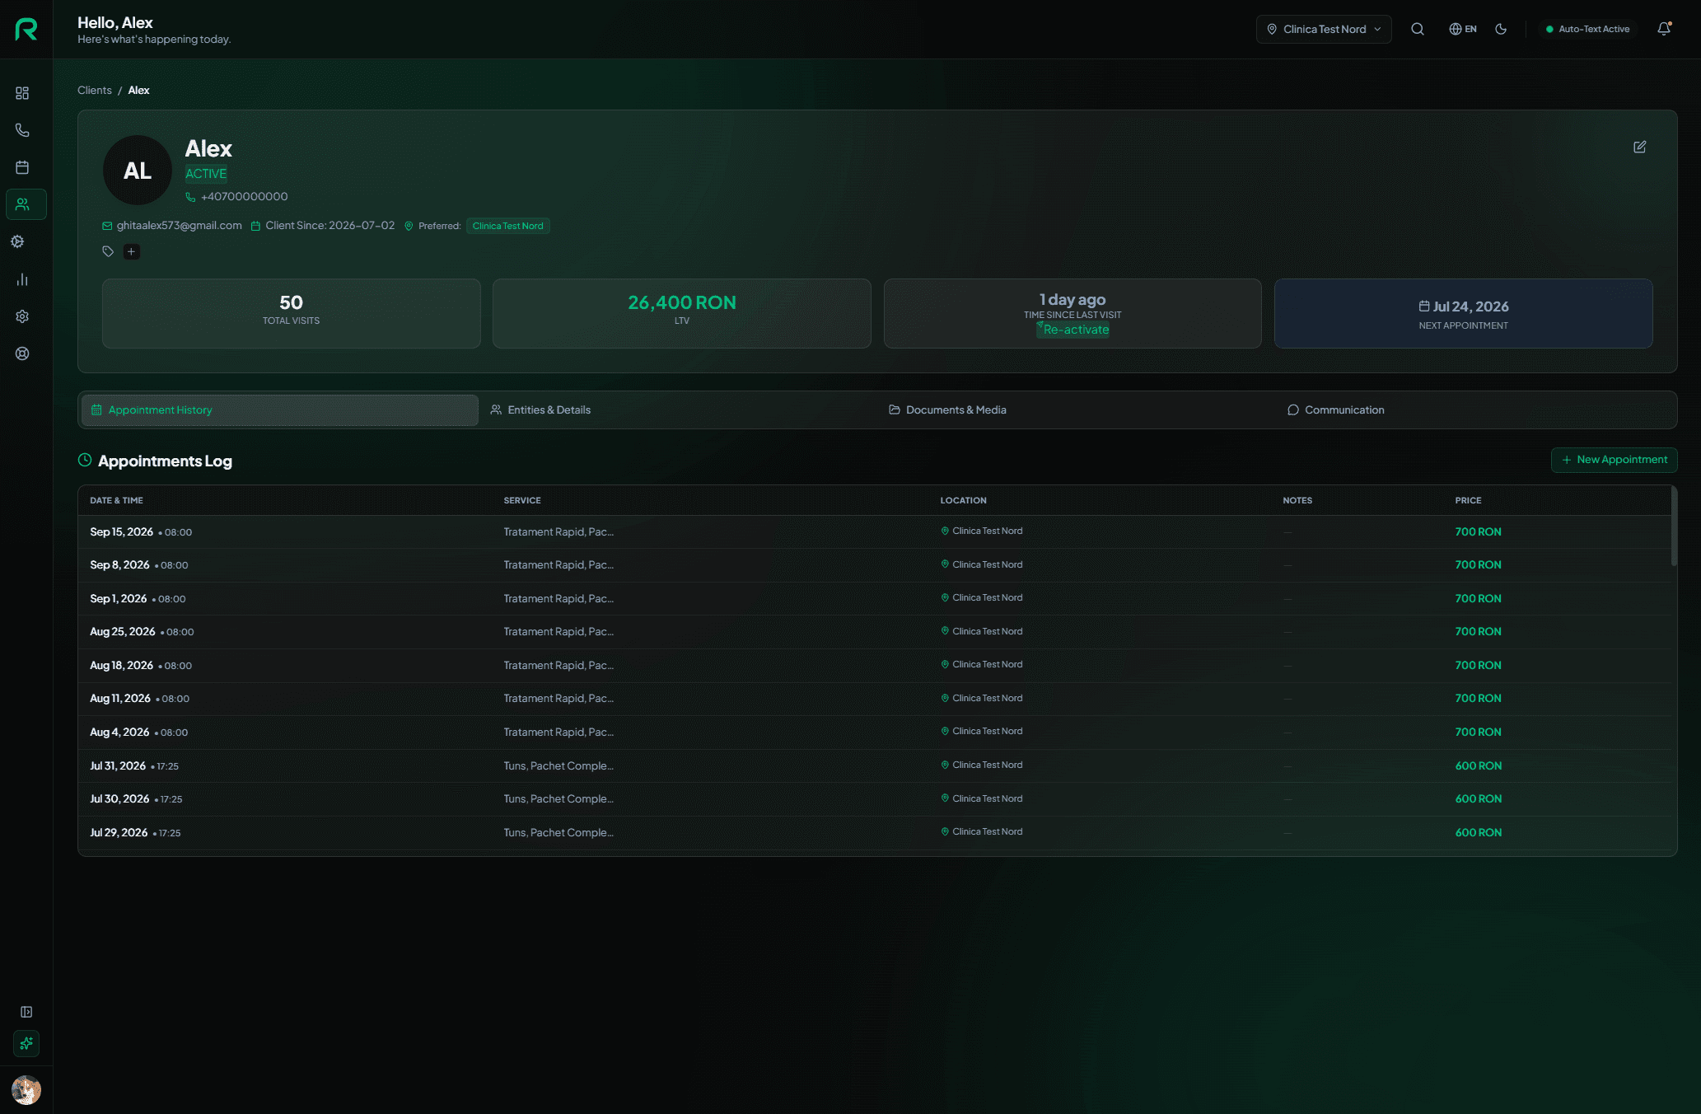
Task: Open the AI sparkle assistant icon
Action: 26,1043
